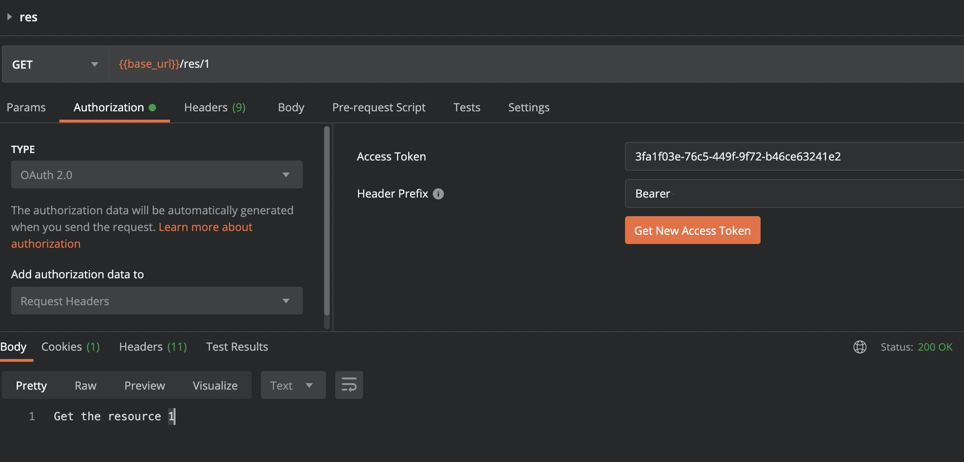Viewport: 964px width, 462px height.
Task: Switch to the Params tab
Action: pos(26,108)
